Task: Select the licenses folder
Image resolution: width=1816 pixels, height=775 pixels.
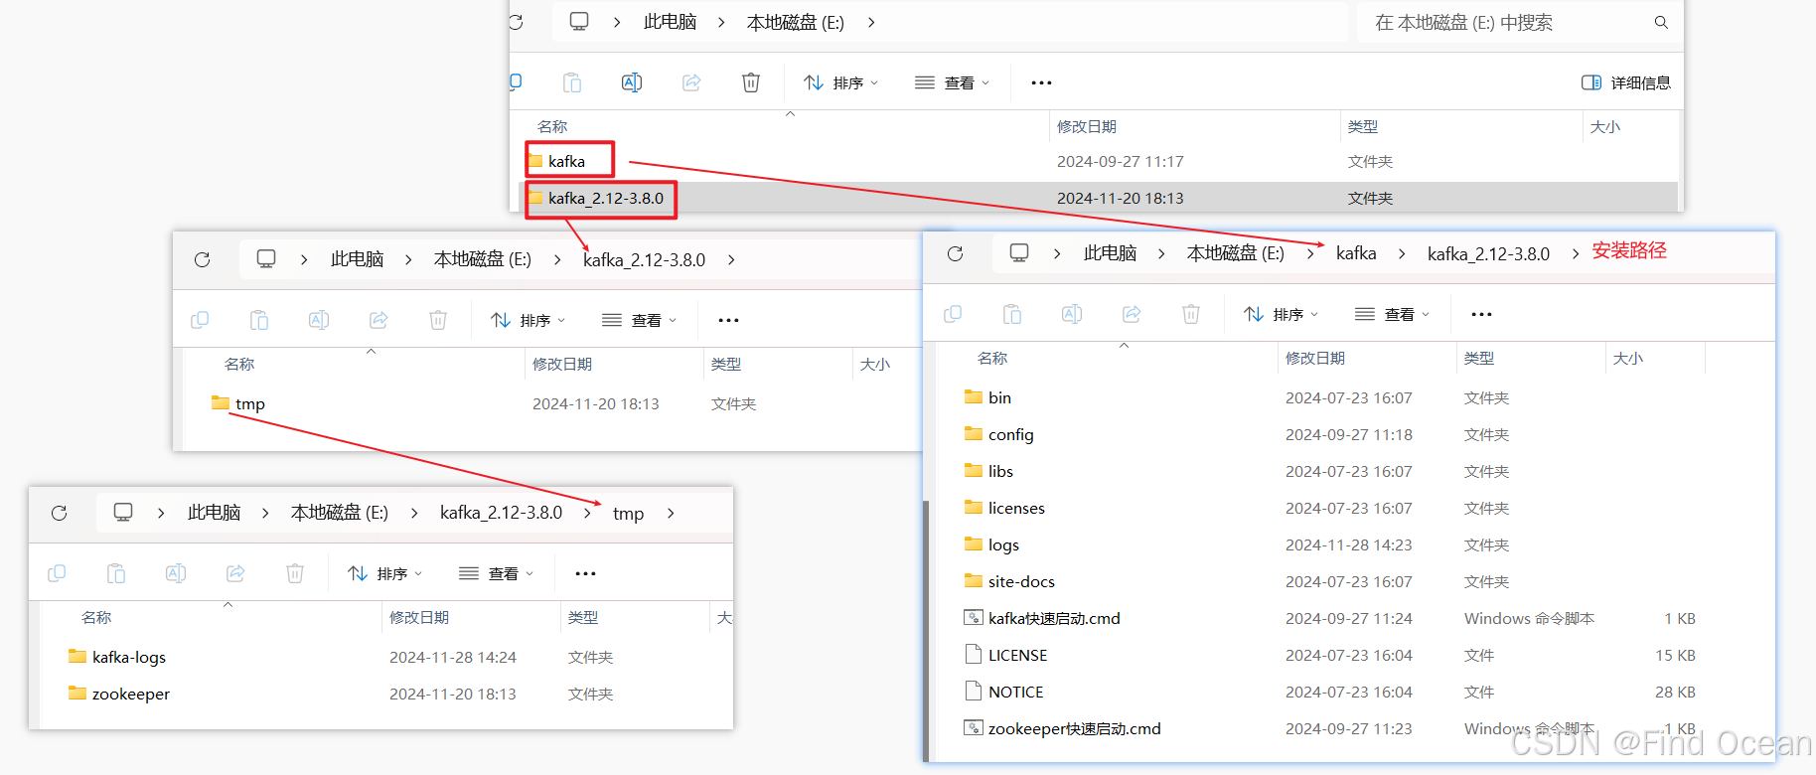Action: coord(1004,508)
